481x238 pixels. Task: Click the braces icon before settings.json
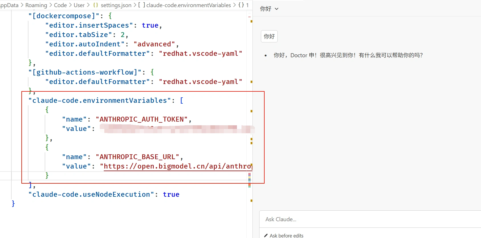coord(96,5)
